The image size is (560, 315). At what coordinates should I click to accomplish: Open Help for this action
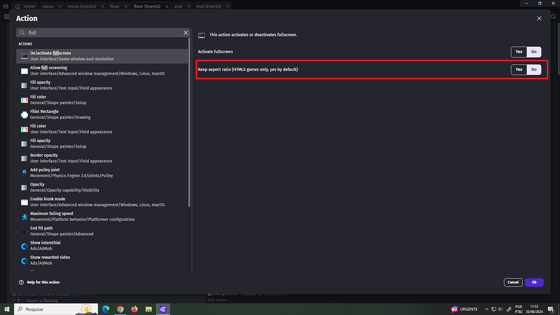point(44,282)
